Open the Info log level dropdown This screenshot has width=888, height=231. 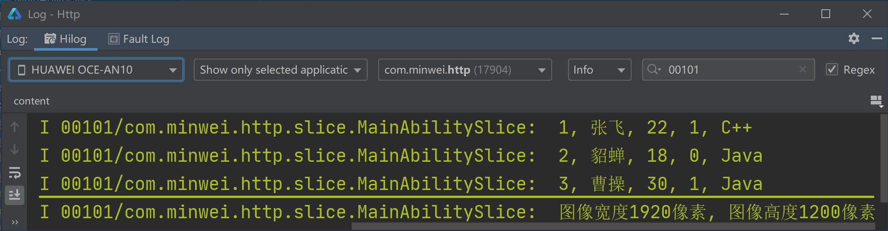[x=599, y=70]
